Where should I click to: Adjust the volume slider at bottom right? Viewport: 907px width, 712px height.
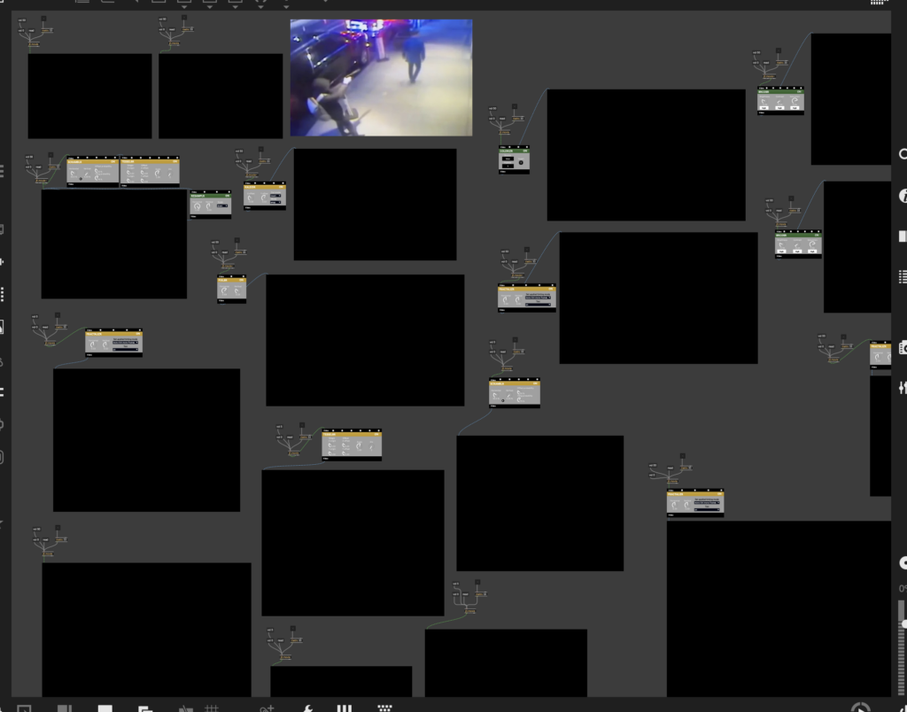pyautogui.click(x=902, y=623)
